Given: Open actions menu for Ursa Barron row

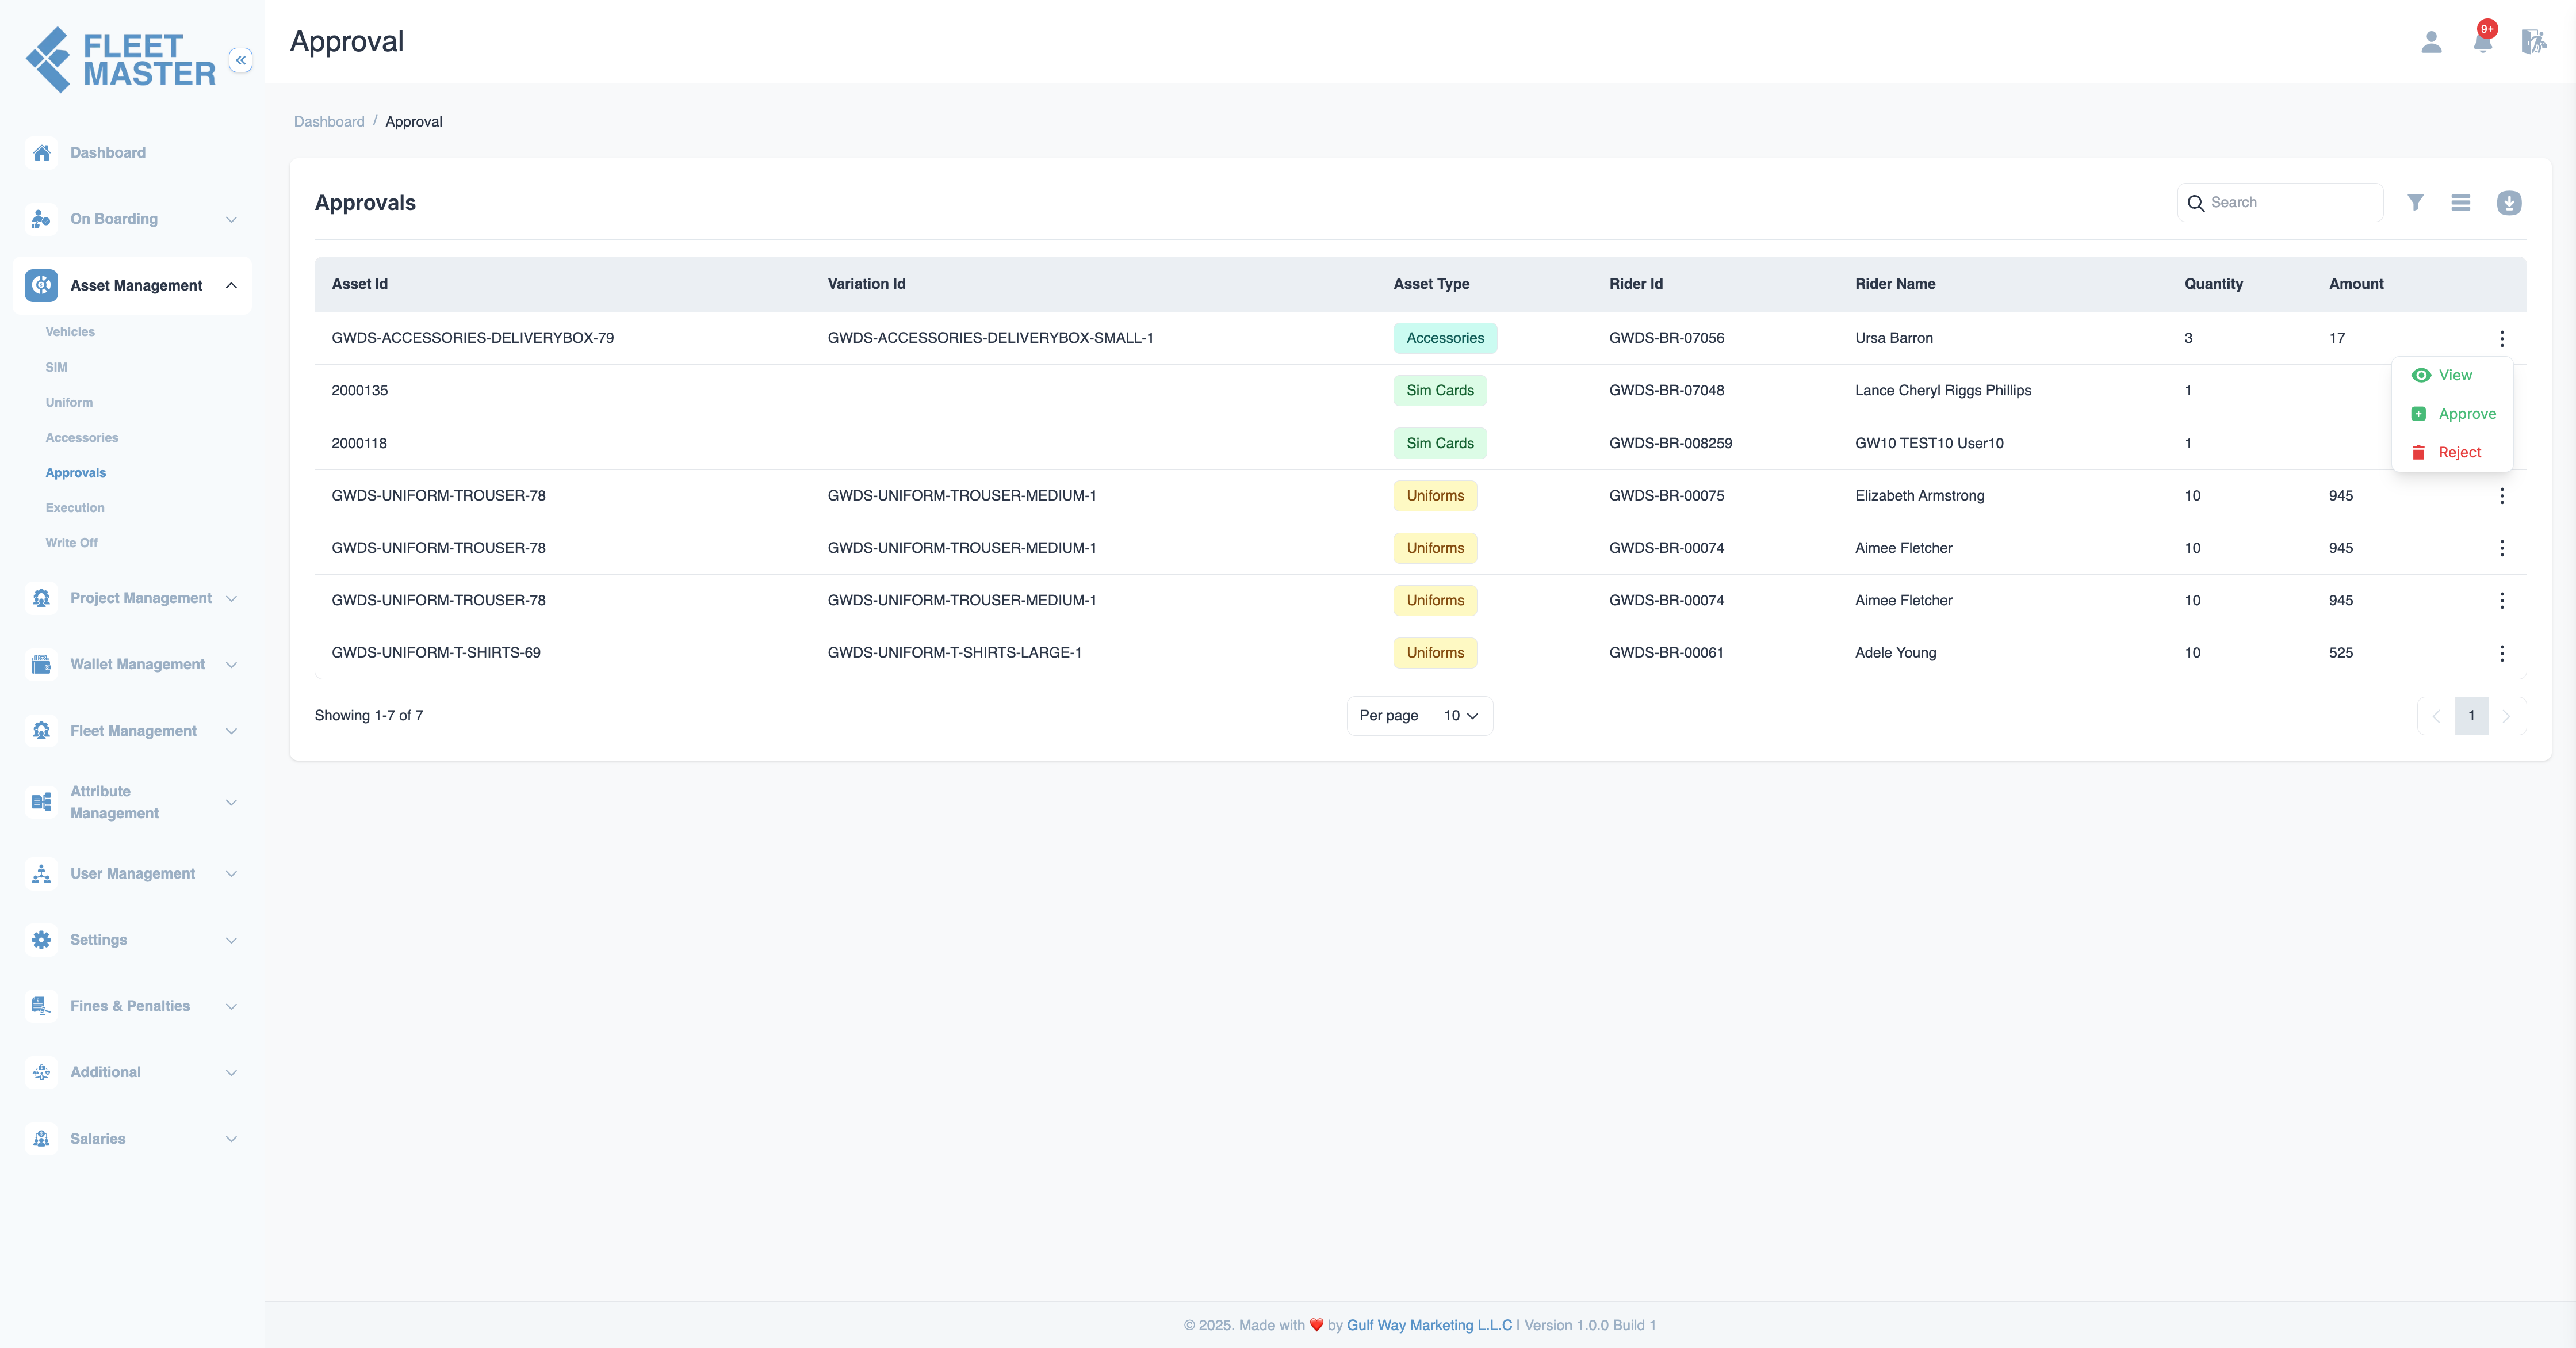Looking at the screenshot, I should (x=2502, y=338).
